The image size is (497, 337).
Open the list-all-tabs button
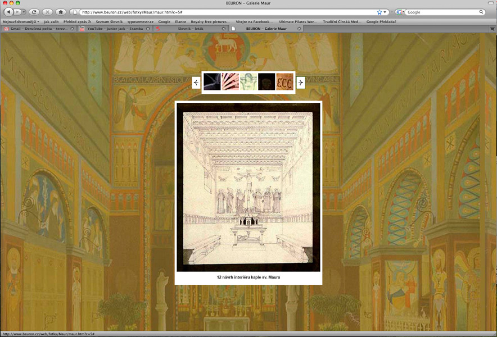493,29
